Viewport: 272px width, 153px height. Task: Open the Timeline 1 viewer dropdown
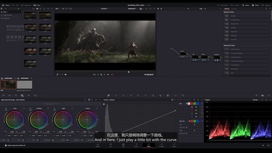[x=106, y=8]
